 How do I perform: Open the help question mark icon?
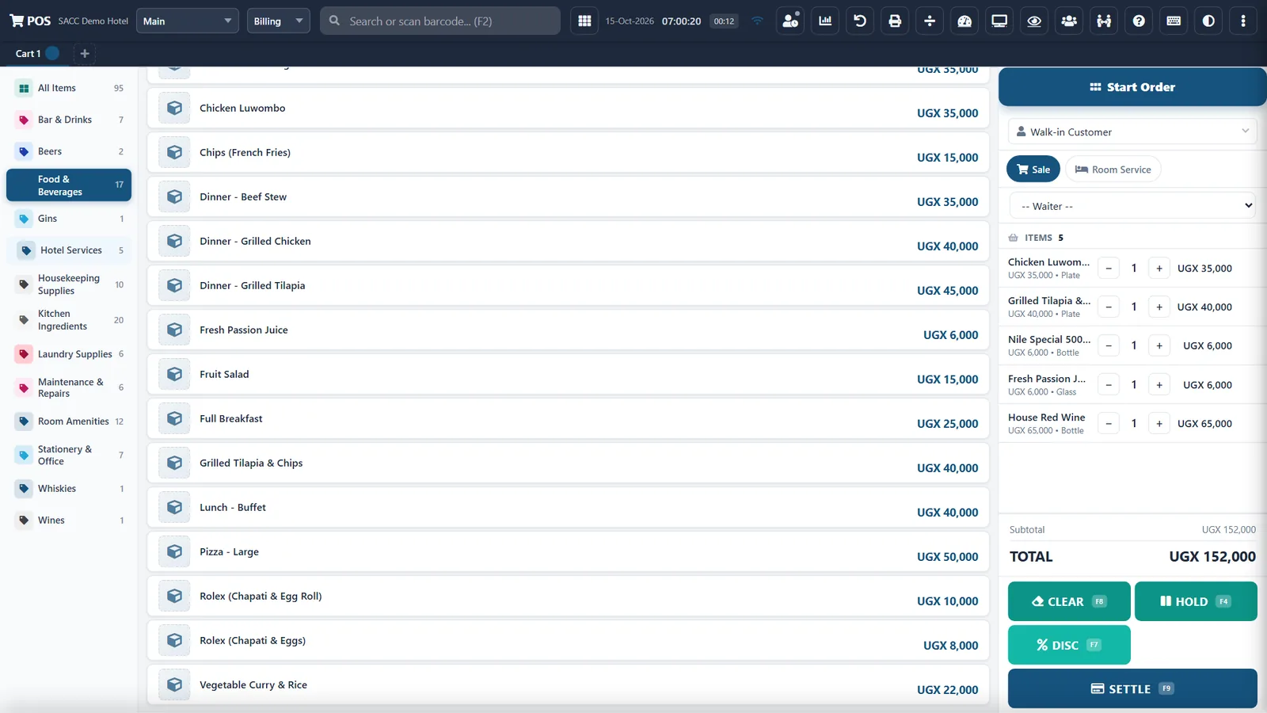(1139, 21)
